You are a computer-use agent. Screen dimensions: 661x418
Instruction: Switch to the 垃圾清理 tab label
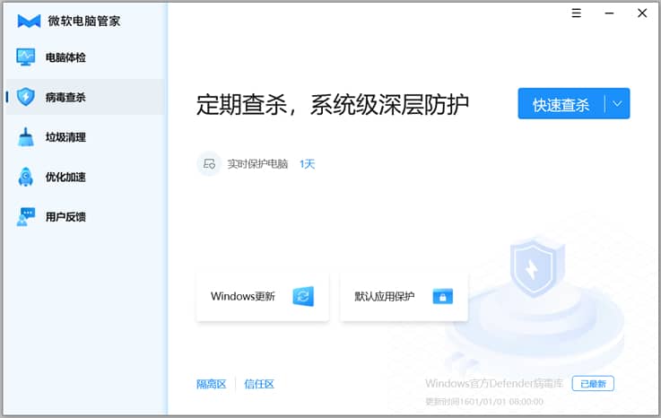click(x=65, y=137)
